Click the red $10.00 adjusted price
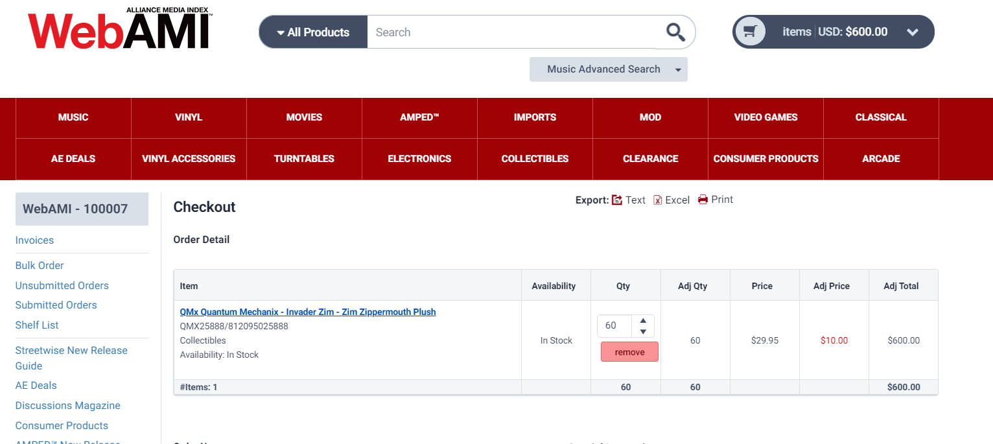 tap(834, 340)
